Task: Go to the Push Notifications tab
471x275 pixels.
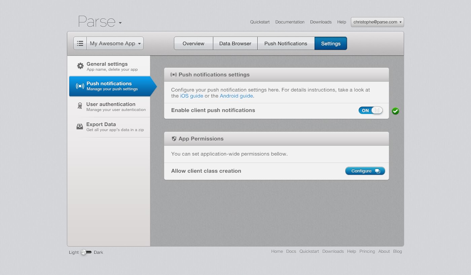Action: tap(286, 43)
